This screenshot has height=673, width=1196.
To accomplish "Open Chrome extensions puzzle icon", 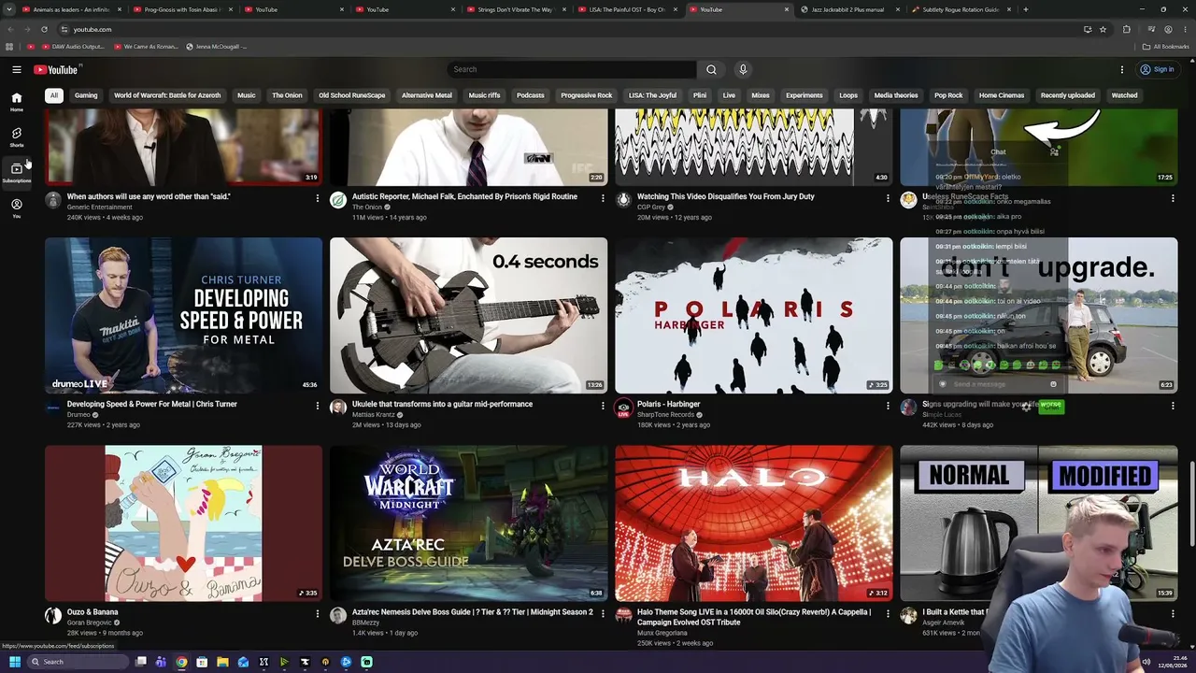I will [x=1127, y=29].
